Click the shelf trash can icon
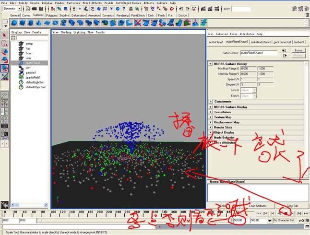Image resolution: width=310 pixels, height=235 pixels. pos(307,15)
